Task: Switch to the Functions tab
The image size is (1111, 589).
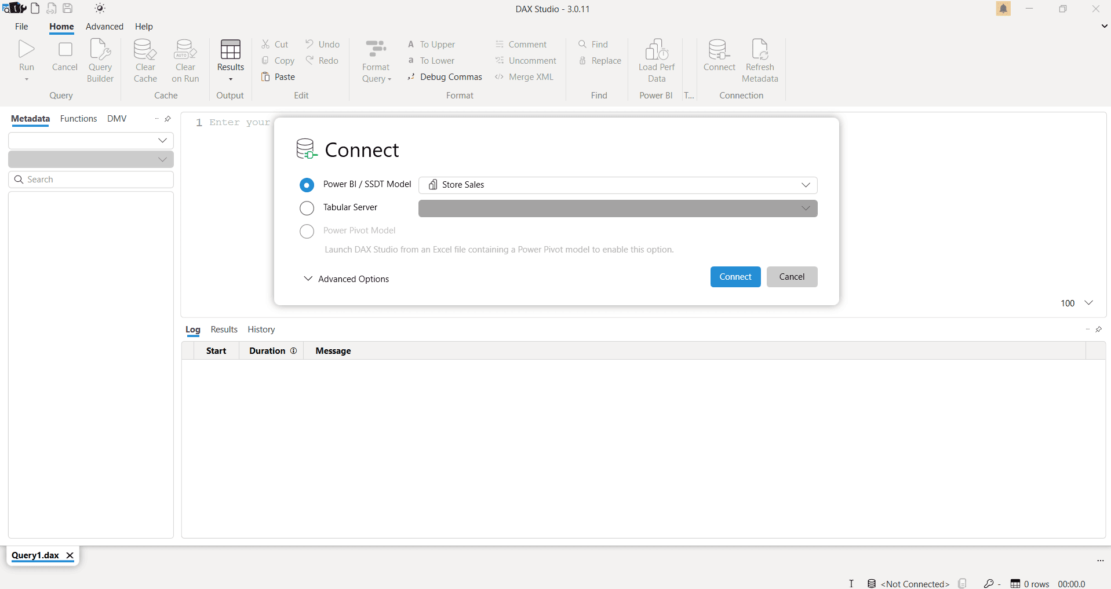Action: (78, 119)
